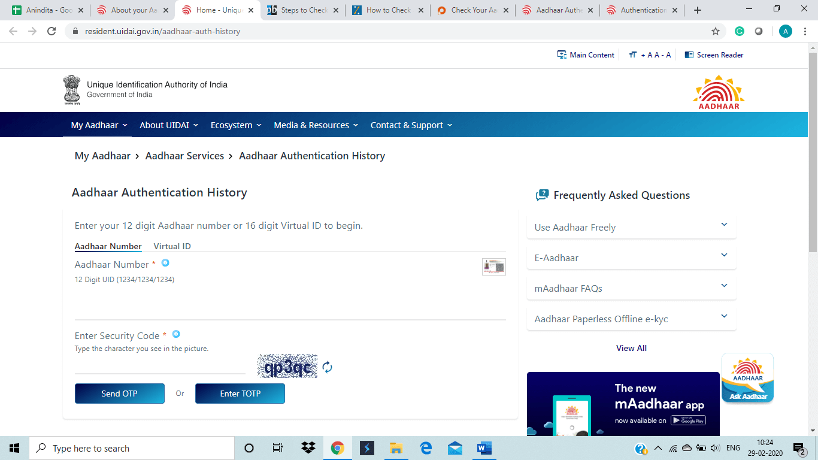Expand the Use Aadhaar Freely FAQ
818x460 pixels.
click(x=631, y=228)
